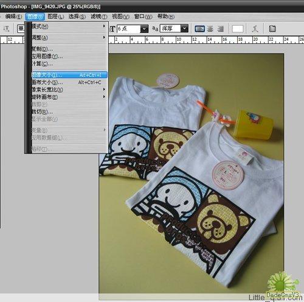Viewport: 304px width, 302px height.
Task: Open the anti-aliasing dropdown showing 浑厚
Action: point(184,29)
